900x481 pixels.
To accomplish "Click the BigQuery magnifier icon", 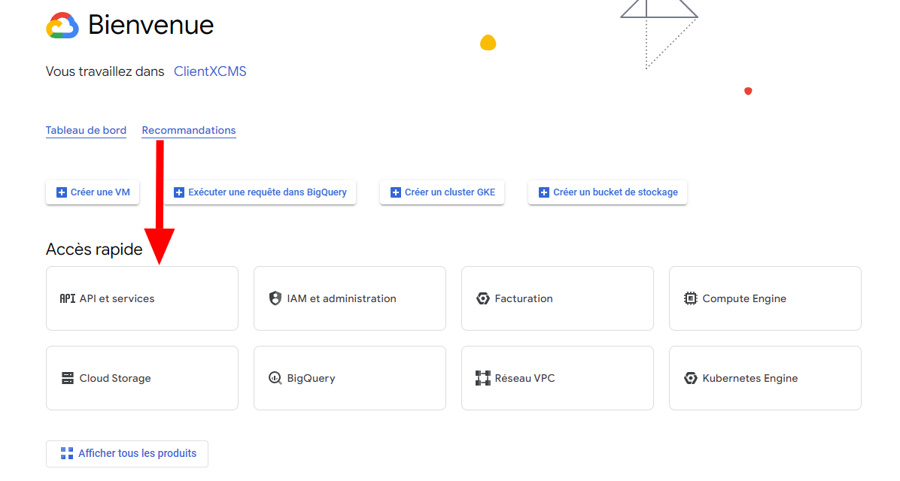I will click(x=275, y=378).
